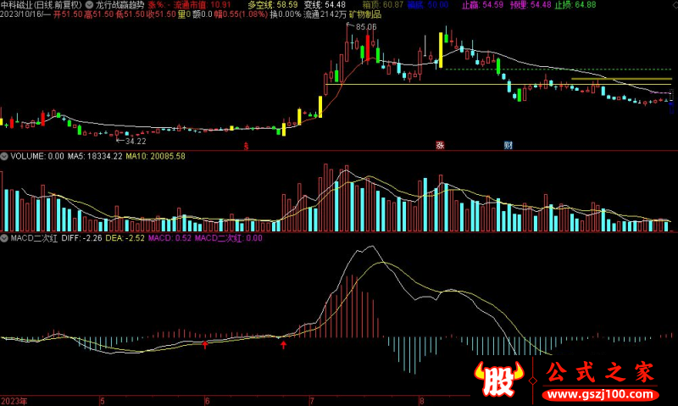The height and width of the screenshot is (406, 678).
Task: Click the 矿物制品 sector label
Action: pos(365,14)
